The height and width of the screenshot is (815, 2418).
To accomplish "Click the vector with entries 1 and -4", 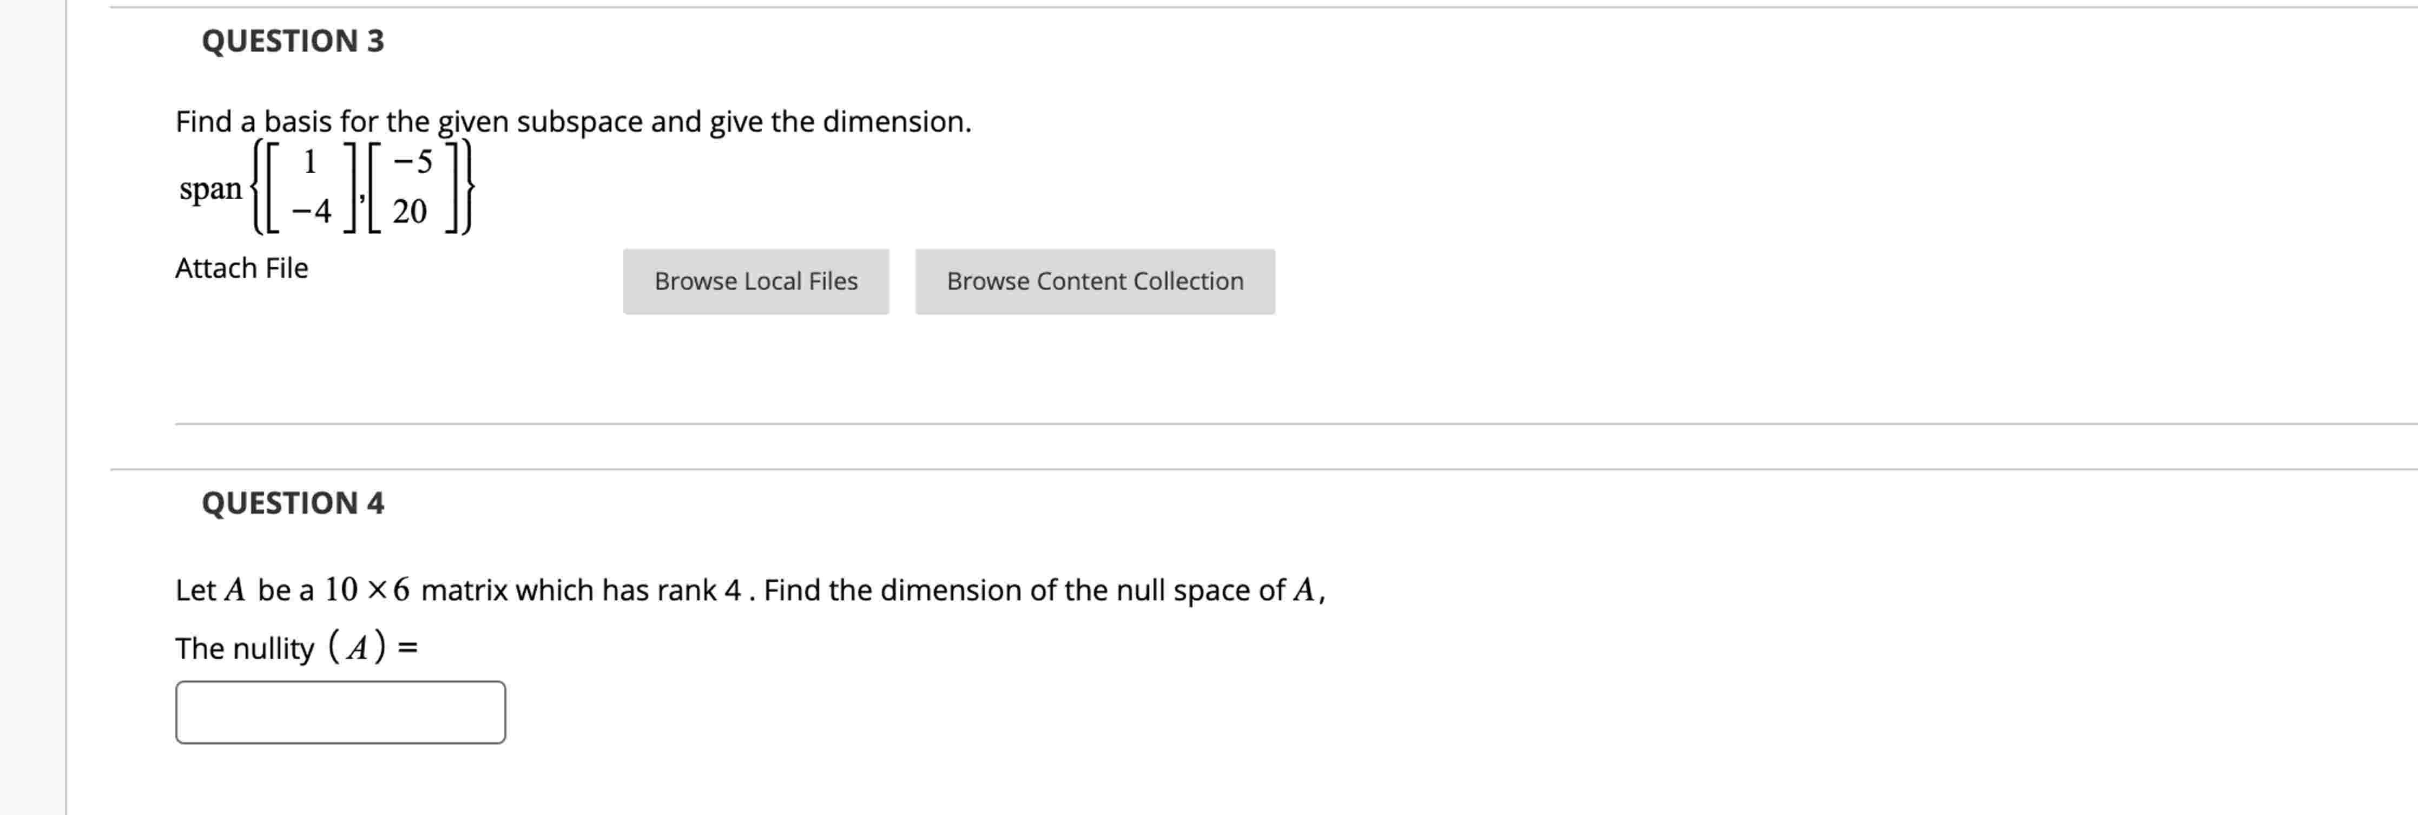I will [310, 188].
